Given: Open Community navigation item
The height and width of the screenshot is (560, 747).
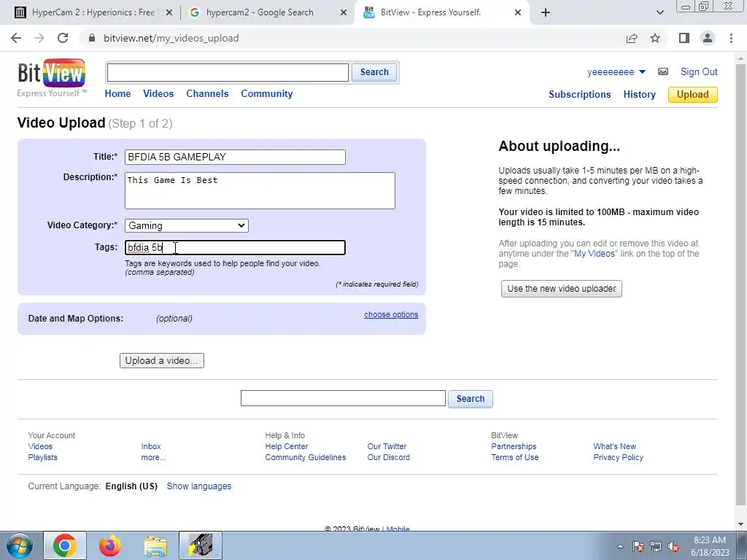Looking at the screenshot, I should [267, 94].
